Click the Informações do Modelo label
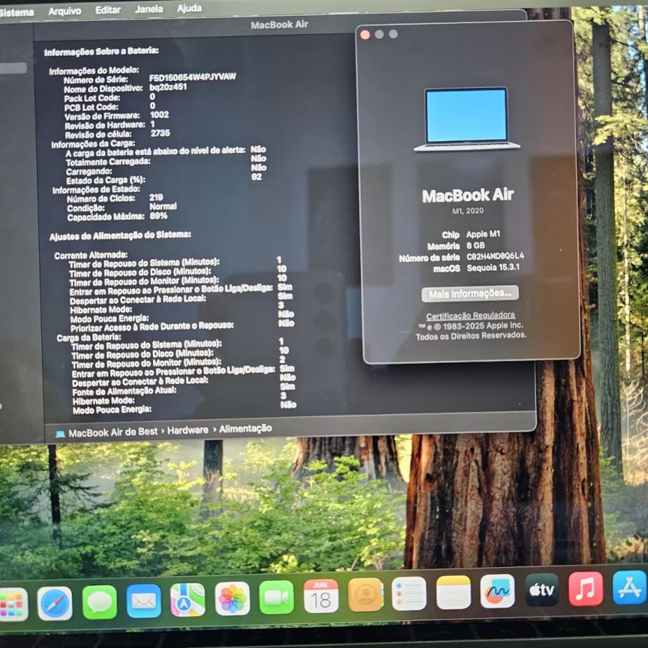 (x=94, y=71)
